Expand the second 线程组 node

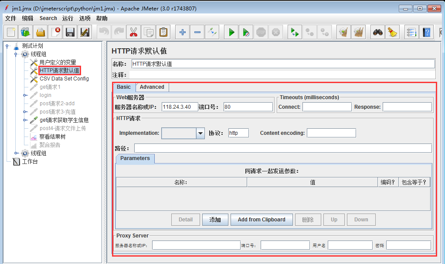click(x=16, y=153)
